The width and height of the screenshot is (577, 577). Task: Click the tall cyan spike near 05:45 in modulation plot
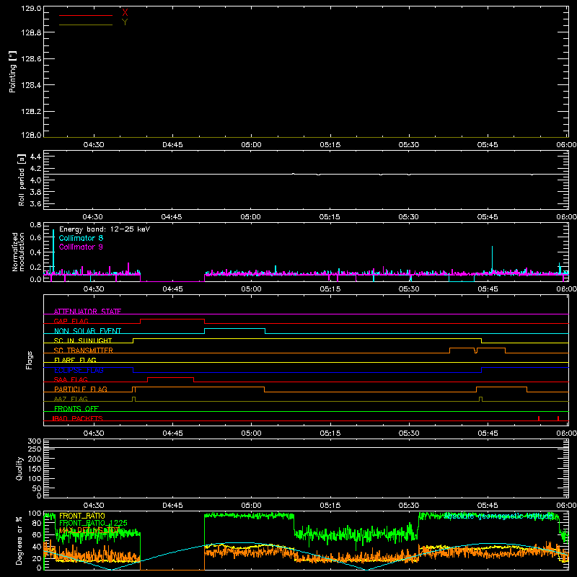tap(492, 257)
